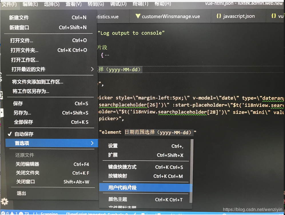Viewport: 285px width, 215px height.
Task: Select 用户代码片段 user snippets entry
Action: [146, 188]
